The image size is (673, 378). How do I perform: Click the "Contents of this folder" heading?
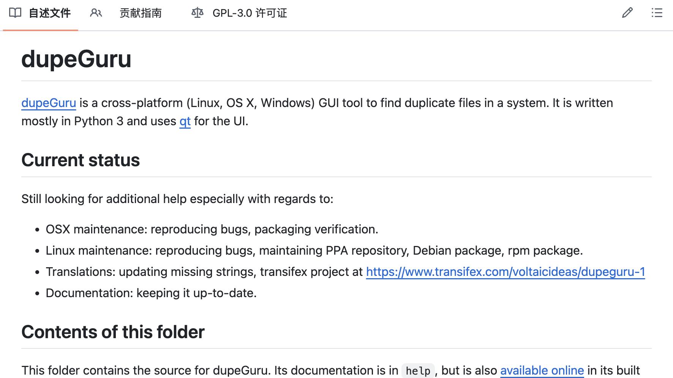tap(113, 332)
